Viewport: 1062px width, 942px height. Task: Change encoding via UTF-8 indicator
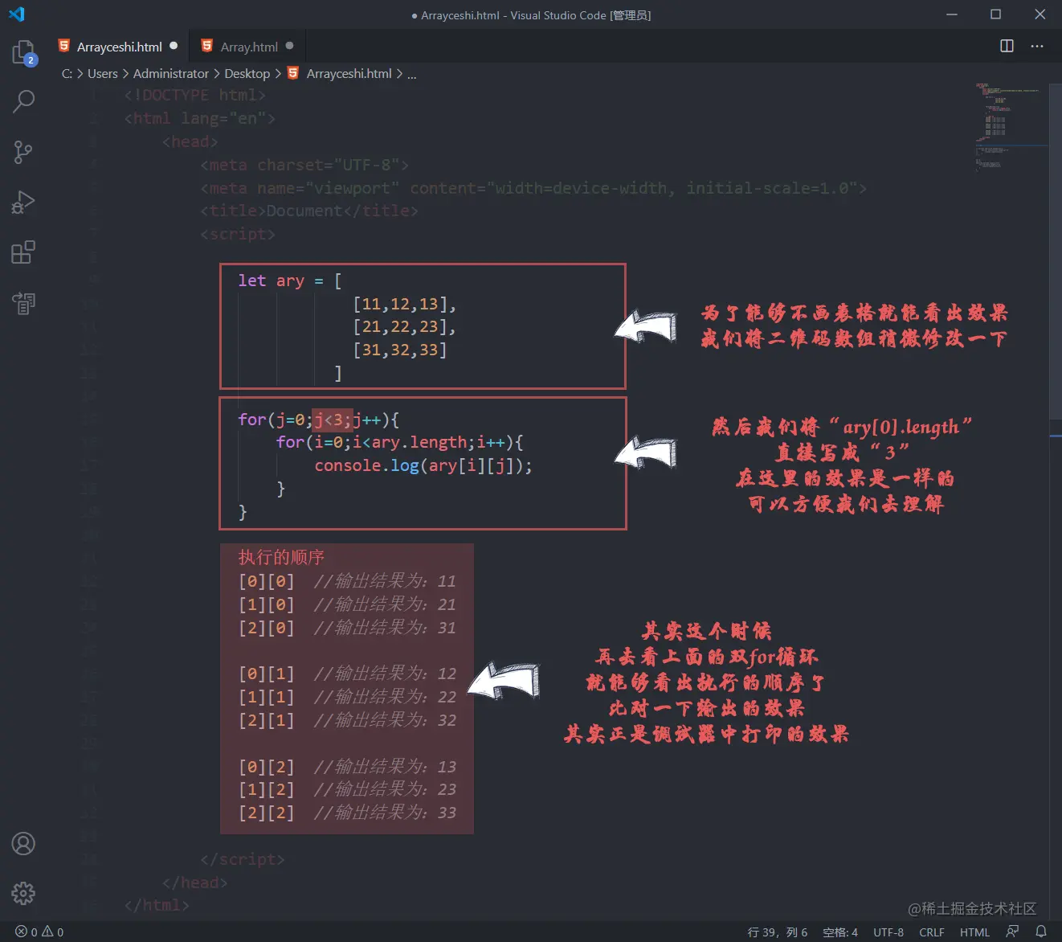tap(888, 932)
